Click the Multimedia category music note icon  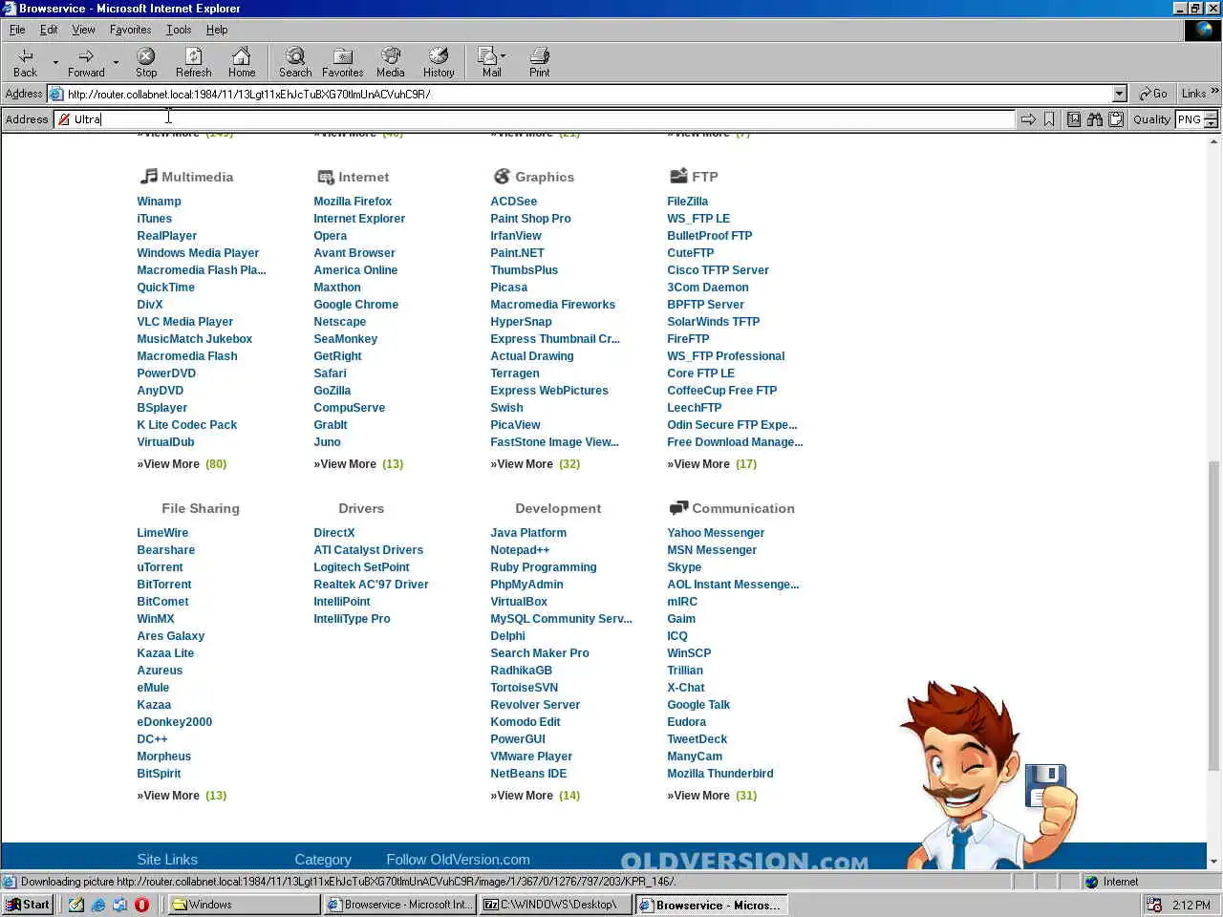148,176
